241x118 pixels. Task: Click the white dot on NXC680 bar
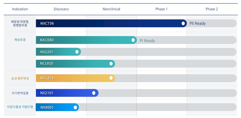tap(133, 40)
